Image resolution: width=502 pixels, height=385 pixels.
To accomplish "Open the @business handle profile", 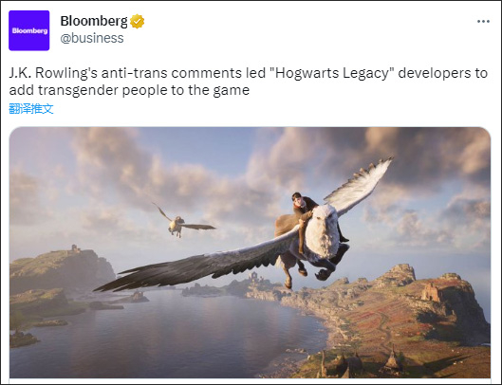I will 92,38.
